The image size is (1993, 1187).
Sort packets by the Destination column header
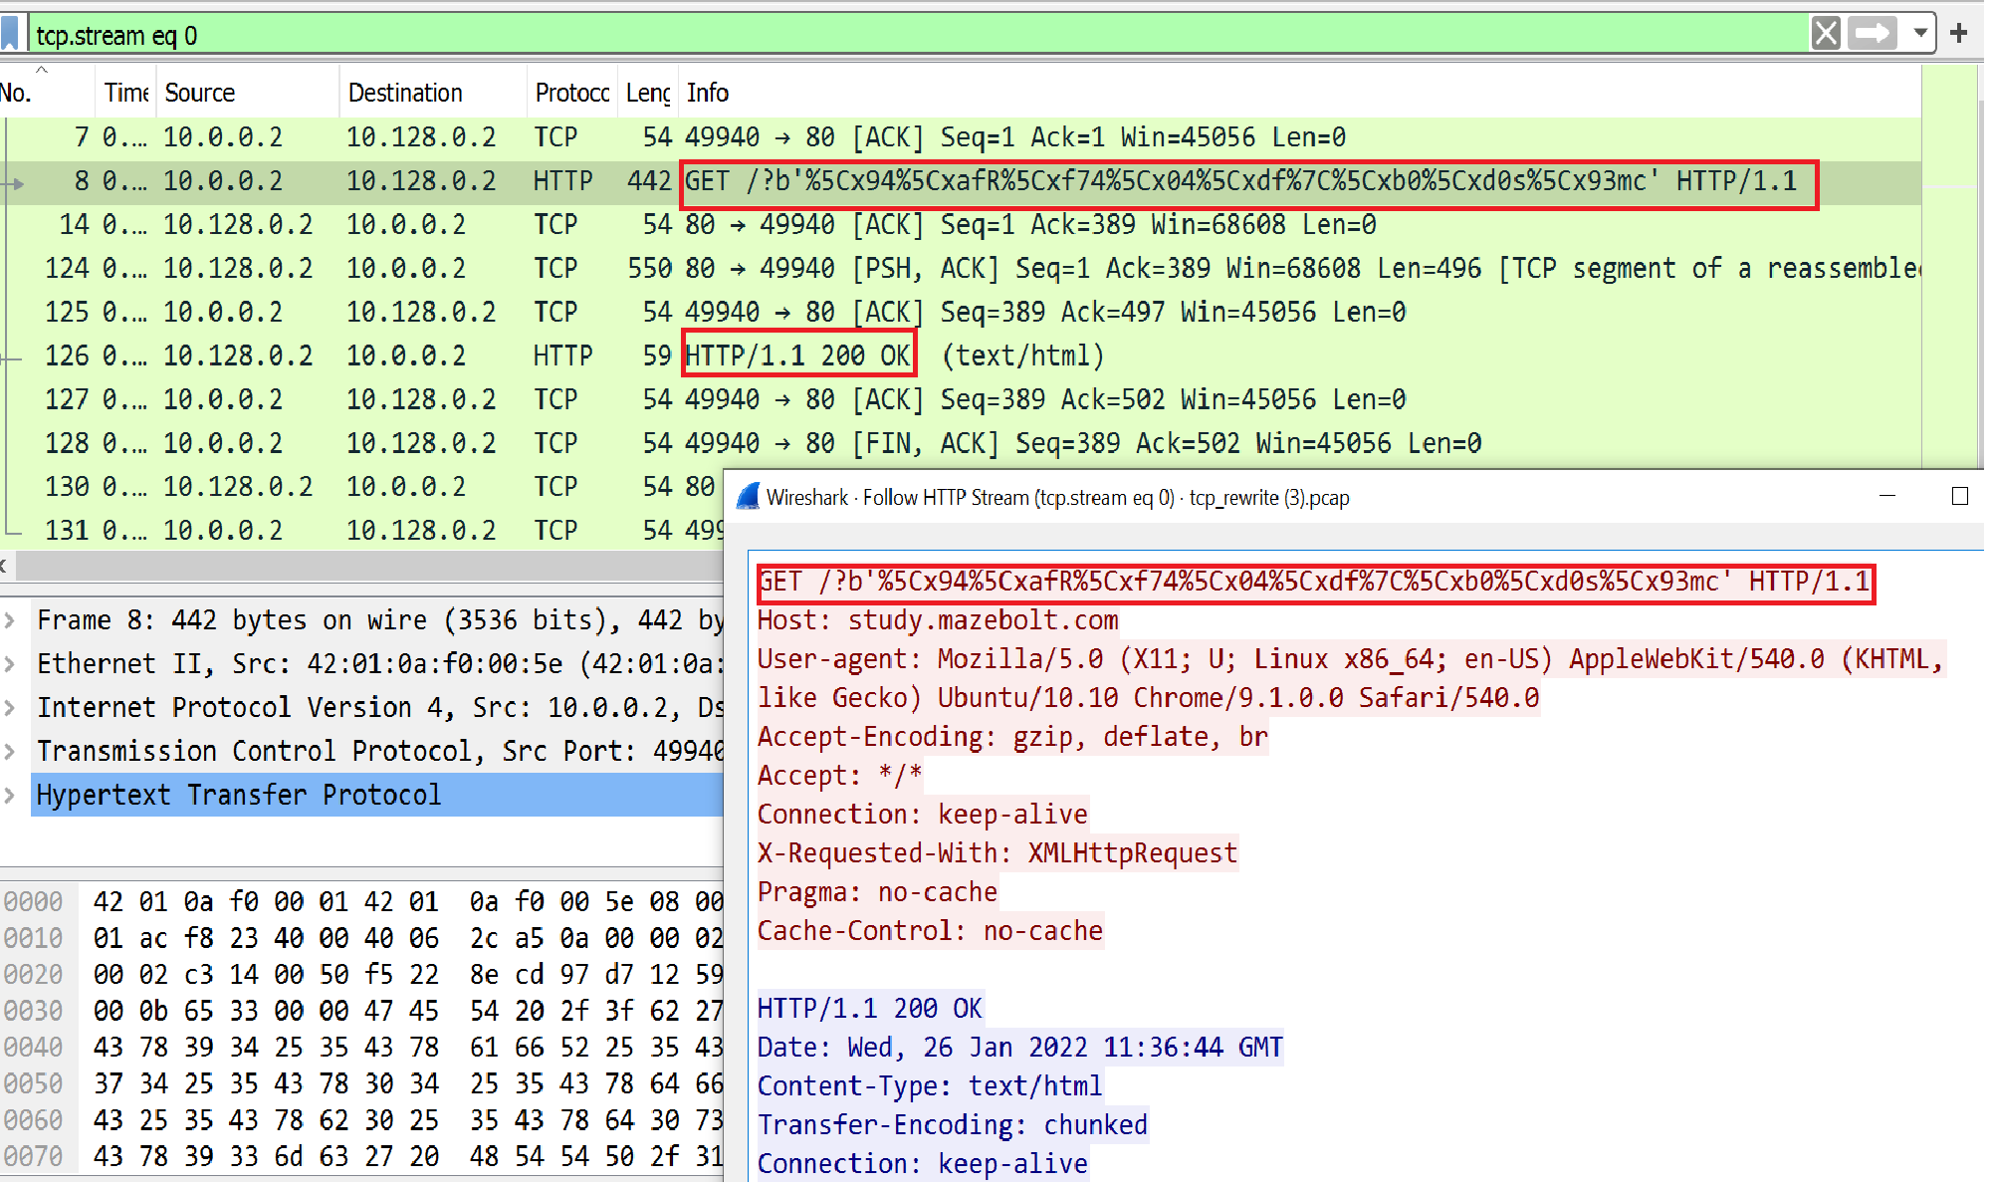coord(405,93)
